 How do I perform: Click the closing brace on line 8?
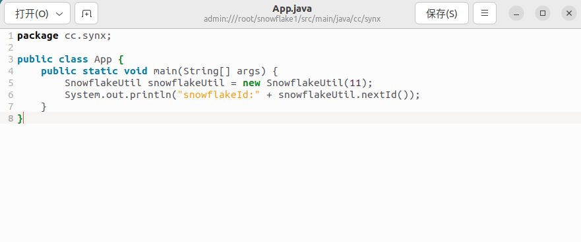tap(20, 118)
